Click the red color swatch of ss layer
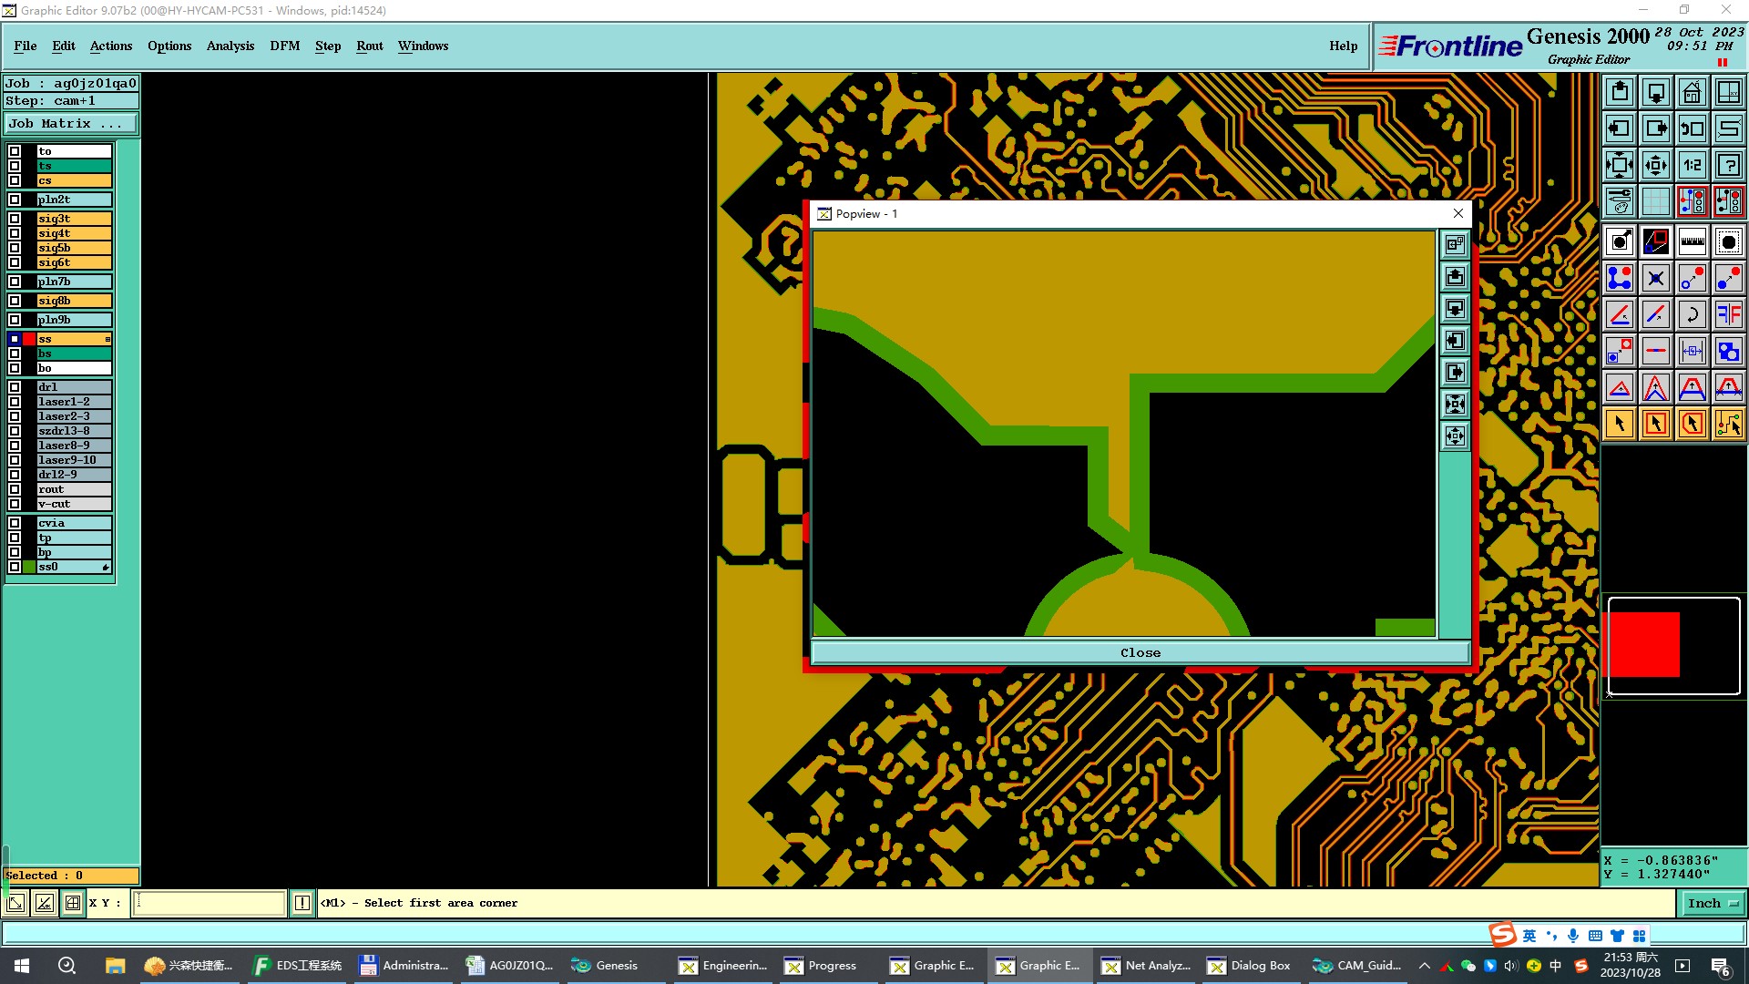This screenshot has width=1749, height=984. 29,339
